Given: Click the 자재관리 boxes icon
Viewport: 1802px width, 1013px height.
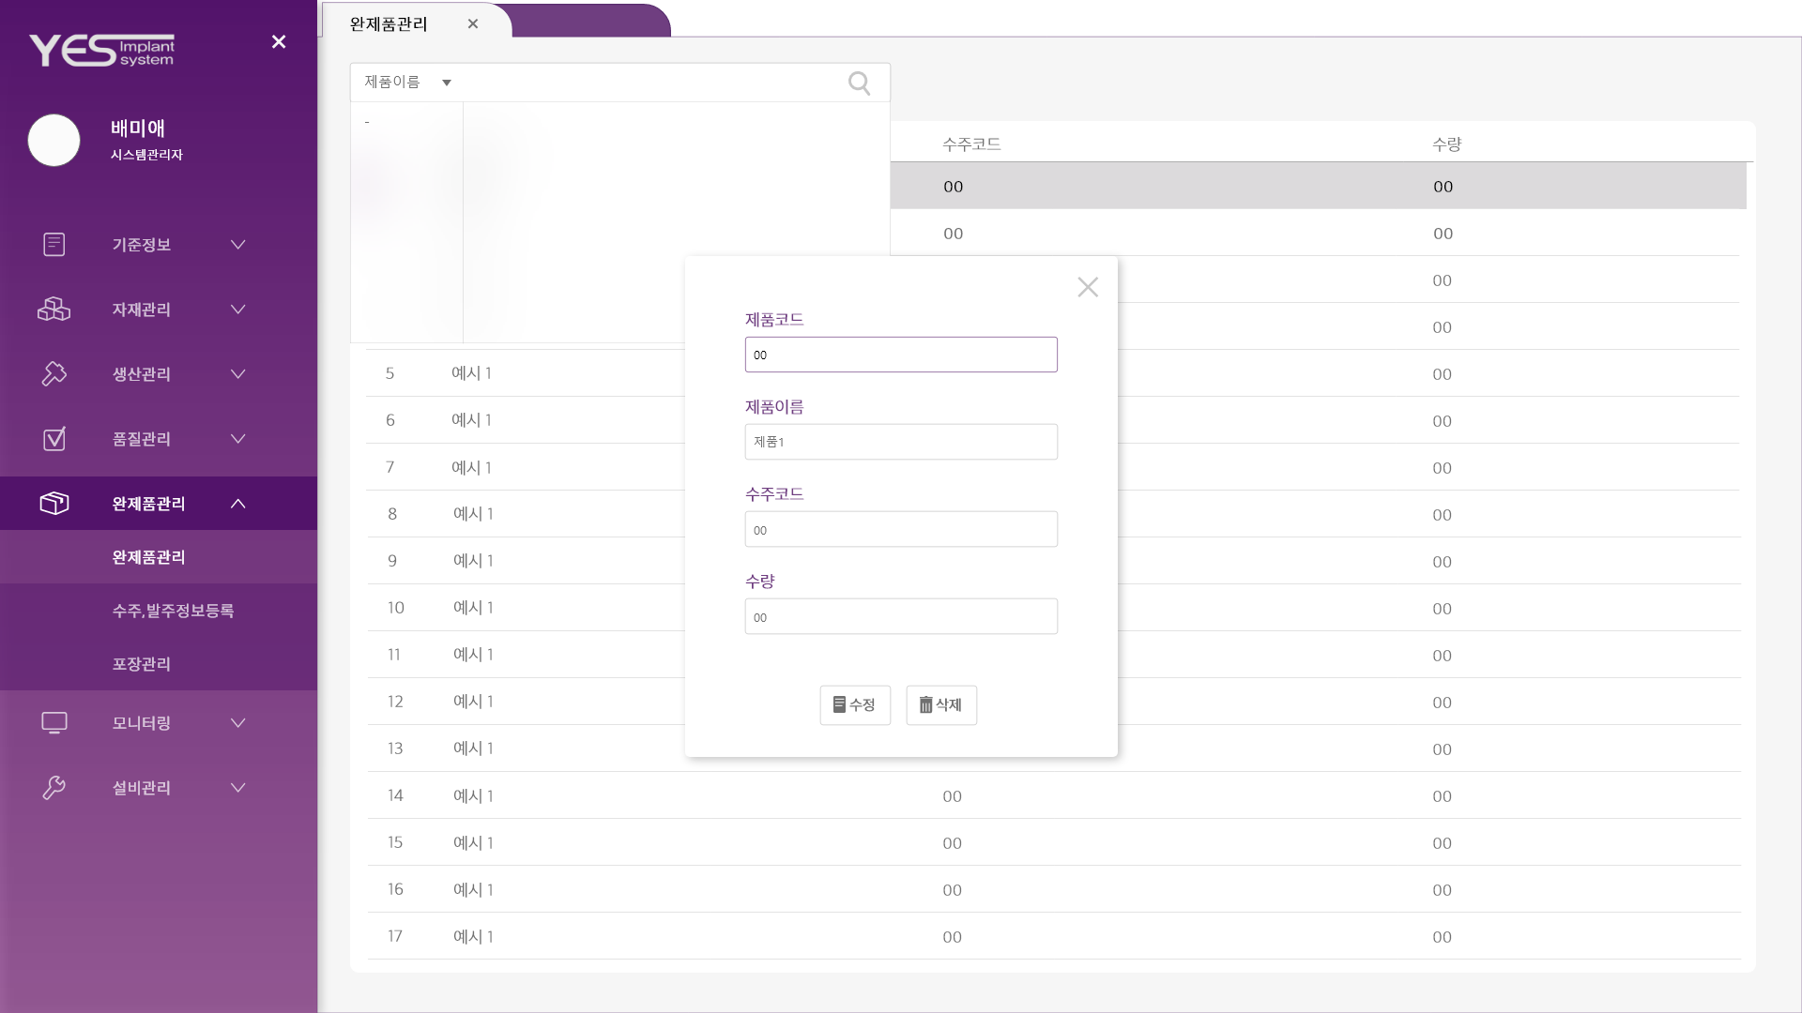Looking at the screenshot, I should pos(54,310).
